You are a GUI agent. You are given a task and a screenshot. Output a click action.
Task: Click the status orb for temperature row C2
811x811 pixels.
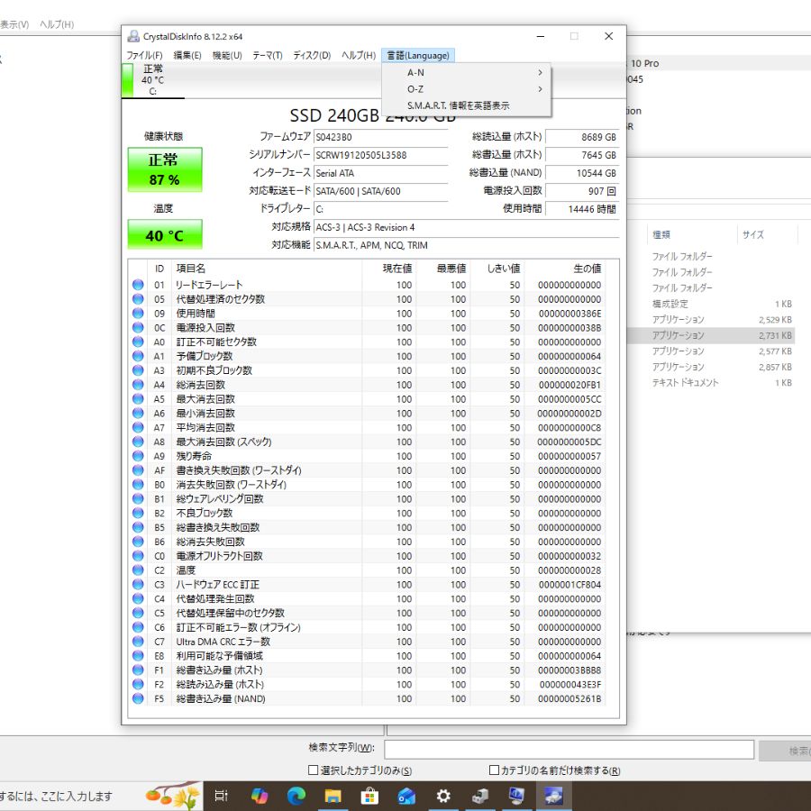[x=138, y=570]
